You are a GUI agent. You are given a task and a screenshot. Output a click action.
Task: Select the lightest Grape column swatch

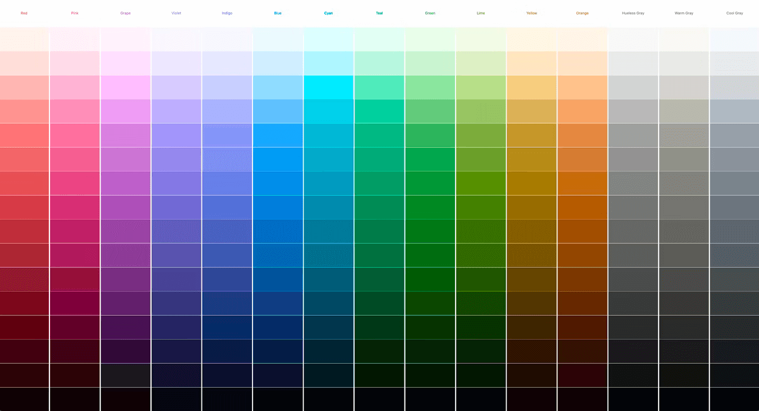[125, 39]
